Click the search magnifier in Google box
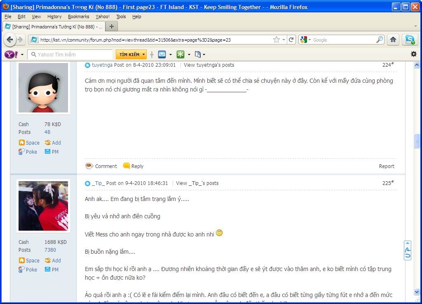Image resolution: width=422 pixels, height=304 pixels. pyautogui.click(x=380, y=40)
